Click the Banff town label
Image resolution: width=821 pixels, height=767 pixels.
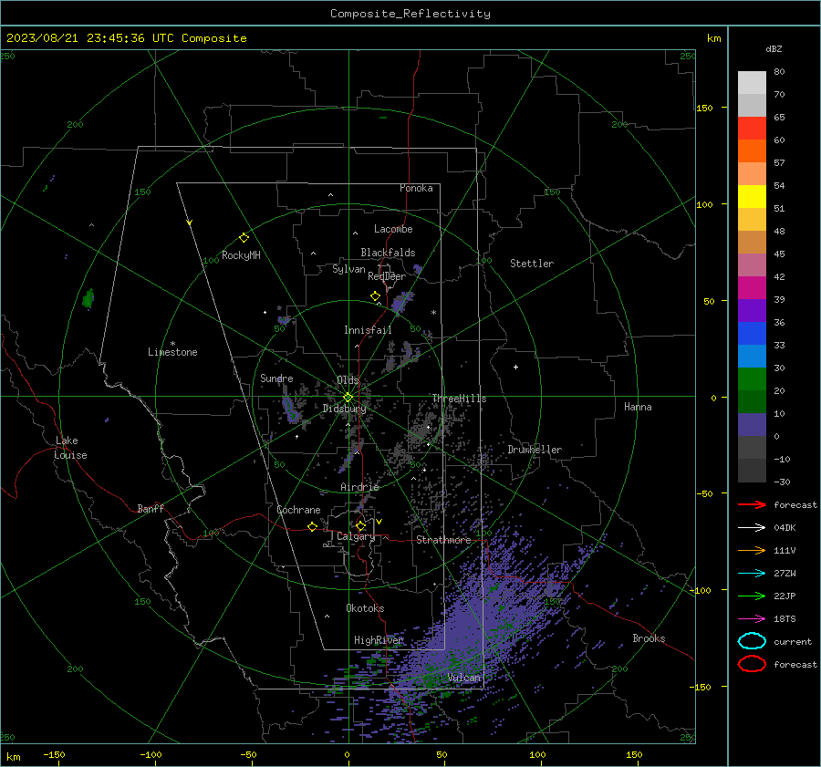click(x=151, y=509)
